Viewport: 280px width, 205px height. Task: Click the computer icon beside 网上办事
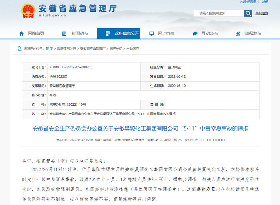(151, 33)
